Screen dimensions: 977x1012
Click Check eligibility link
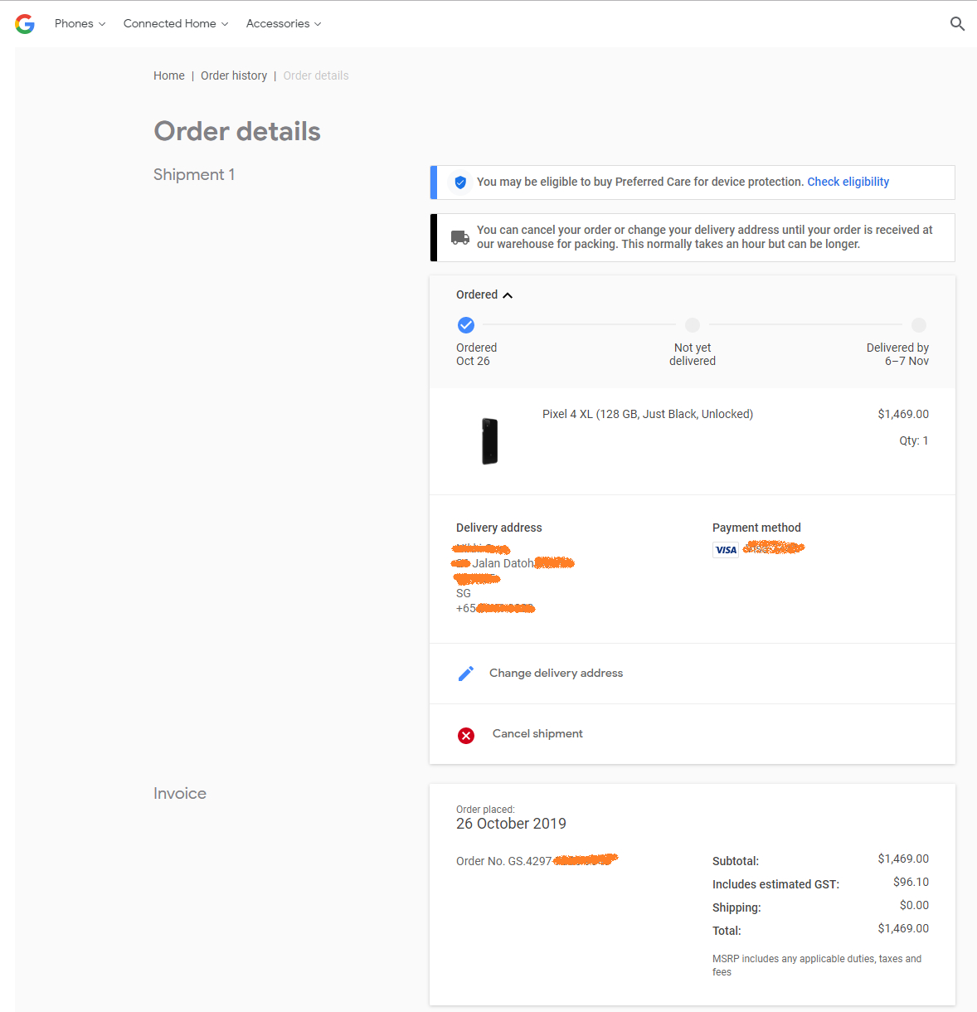(848, 182)
